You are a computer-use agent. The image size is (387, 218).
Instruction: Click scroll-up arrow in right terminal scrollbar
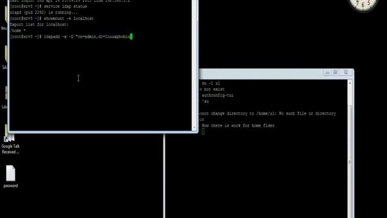(x=350, y=84)
